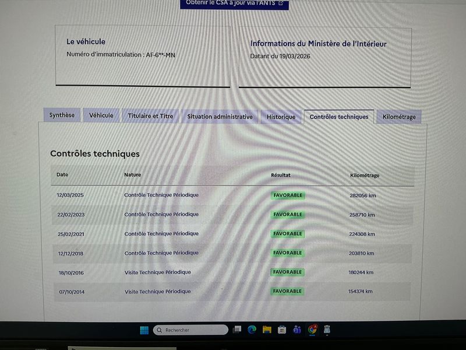Open Task View from the taskbar
This screenshot has width=466, height=350.
(237, 330)
